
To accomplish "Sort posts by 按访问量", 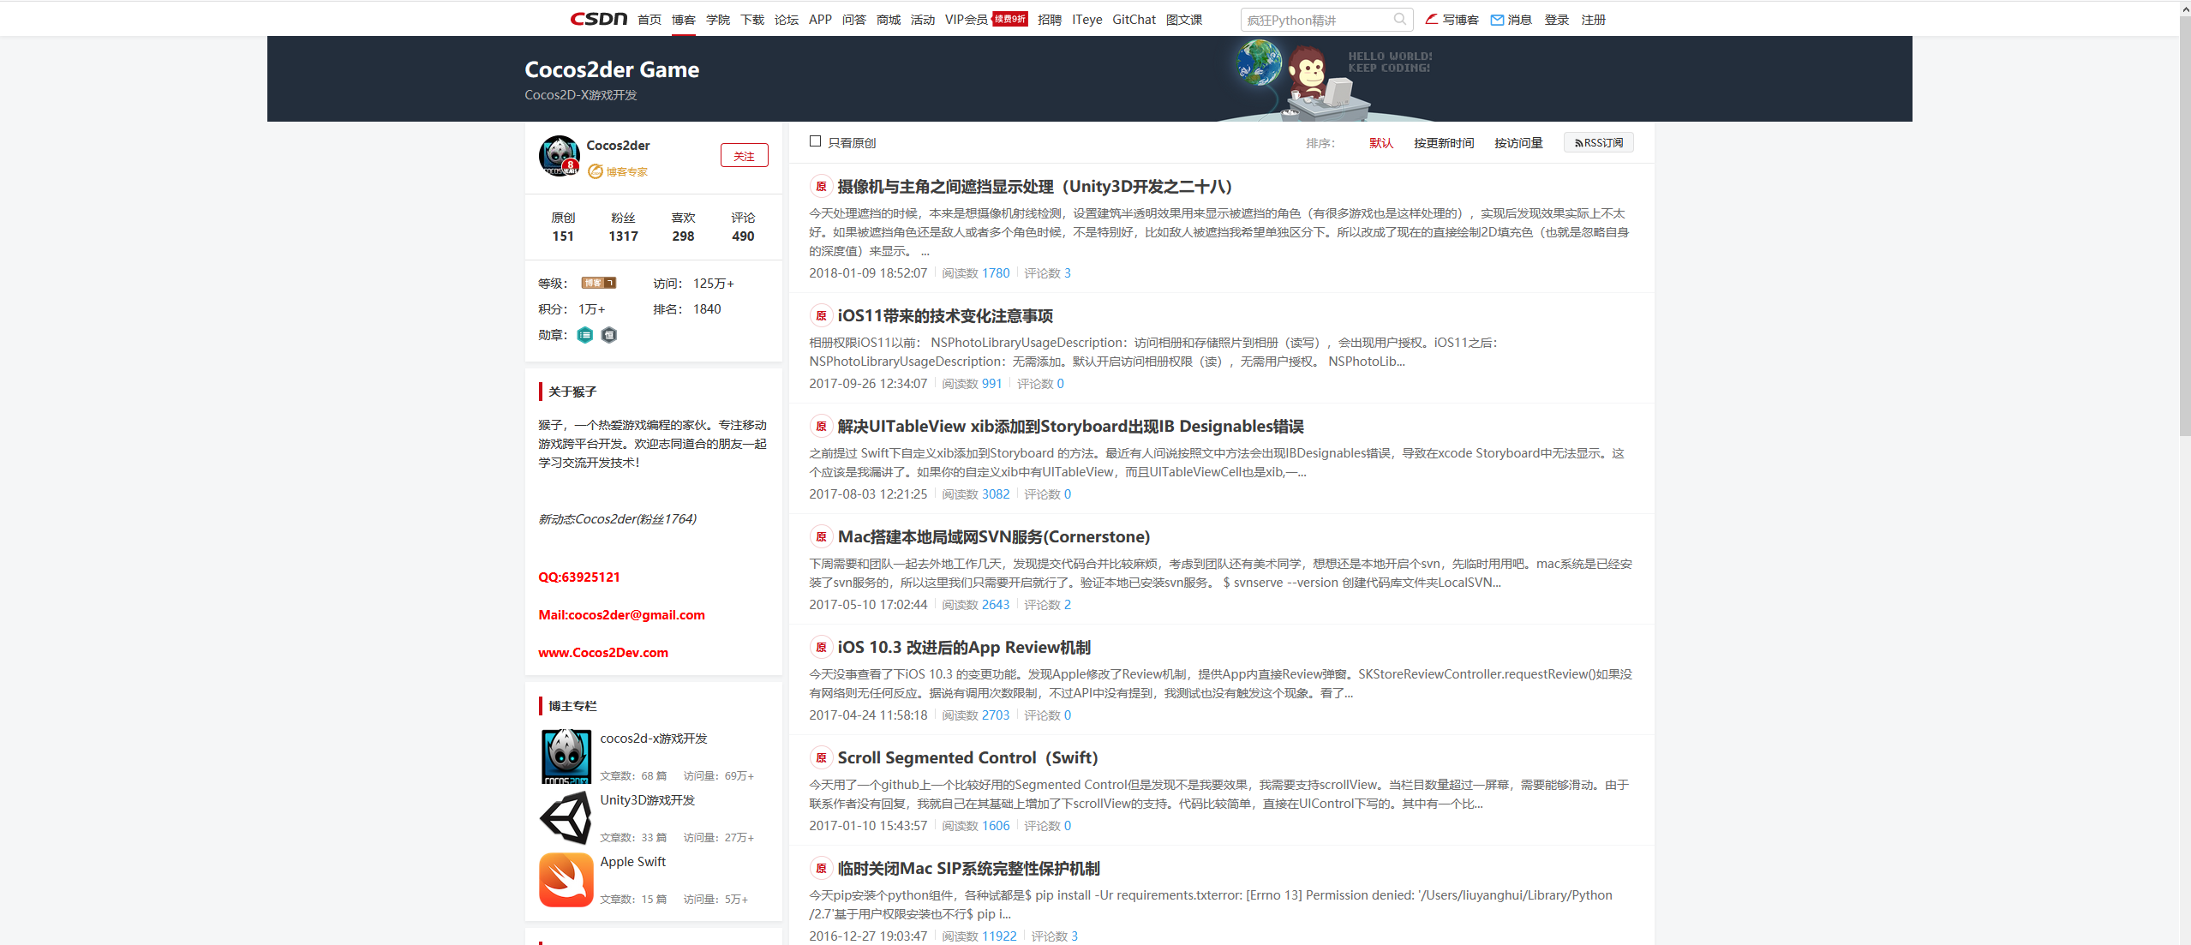I will point(1518,143).
